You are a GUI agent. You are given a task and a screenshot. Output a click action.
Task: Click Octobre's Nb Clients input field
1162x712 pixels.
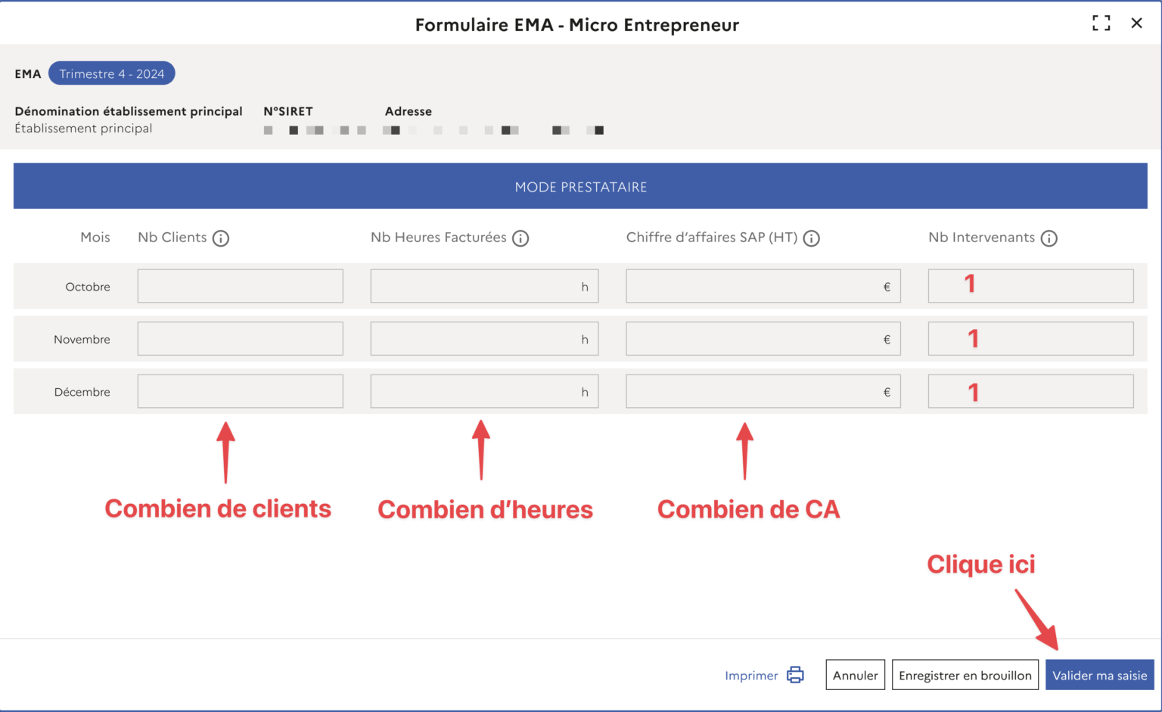tap(240, 285)
